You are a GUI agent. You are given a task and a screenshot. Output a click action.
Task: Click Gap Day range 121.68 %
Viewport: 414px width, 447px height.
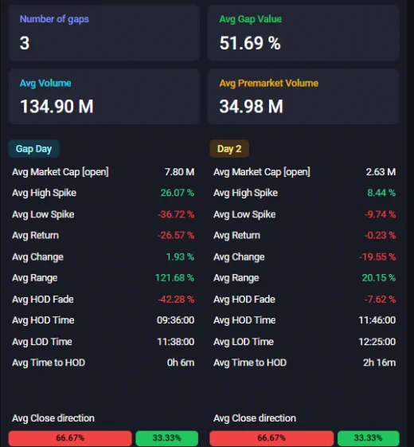[x=174, y=278]
